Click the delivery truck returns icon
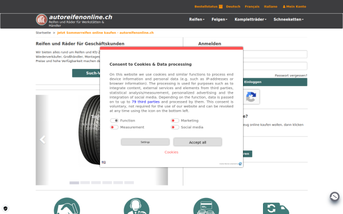 pos(276,208)
